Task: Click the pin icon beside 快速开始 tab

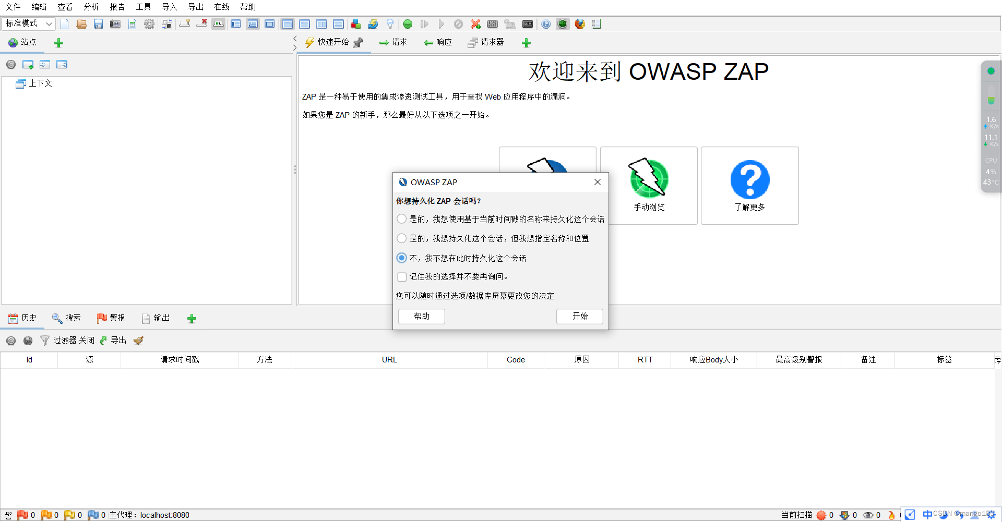Action: 359,43
